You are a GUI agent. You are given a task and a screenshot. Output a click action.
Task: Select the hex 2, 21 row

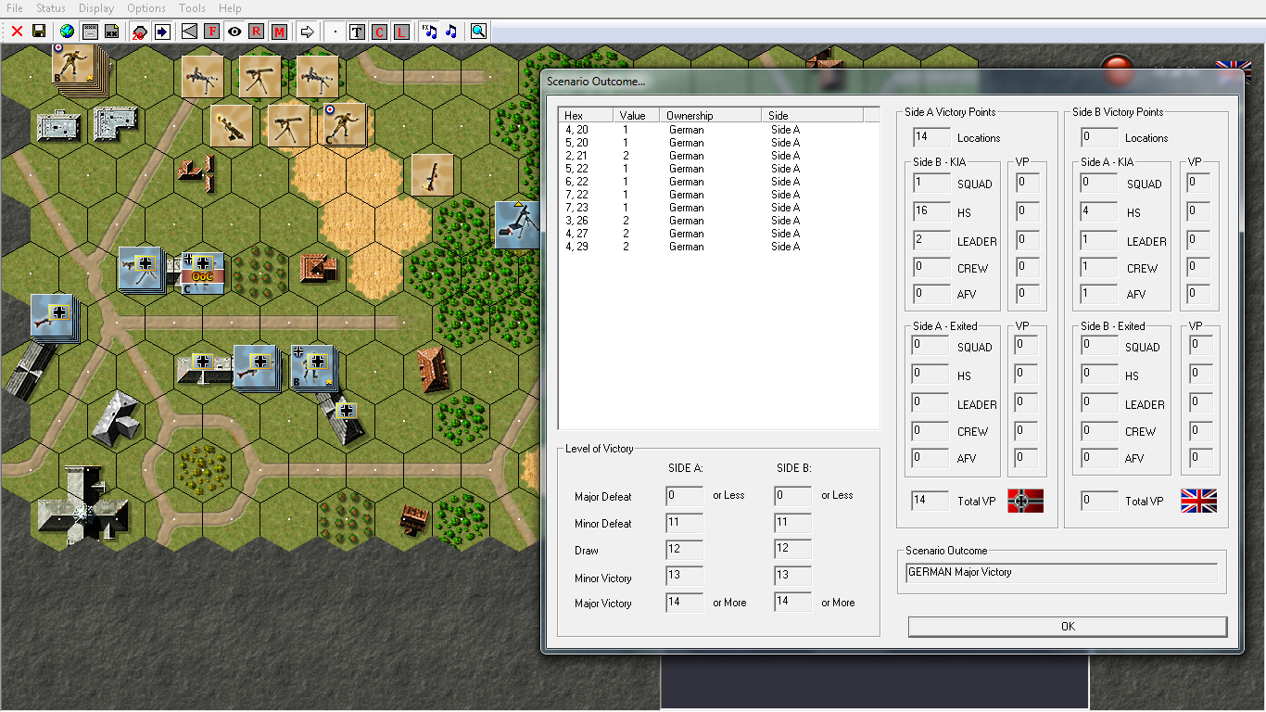(718, 156)
